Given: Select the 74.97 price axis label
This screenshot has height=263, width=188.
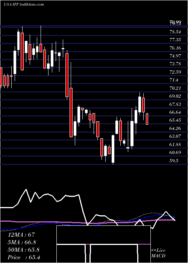Looking at the screenshot, I should point(176,56).
